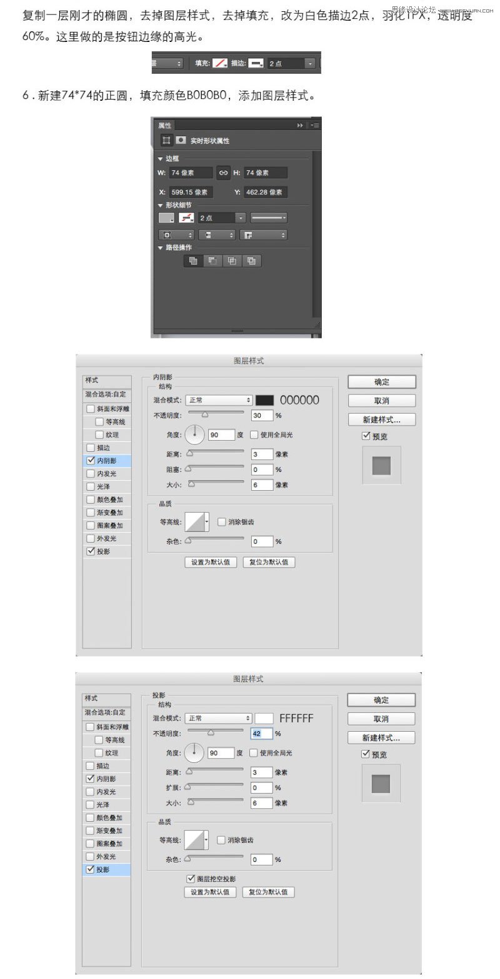Click 设置为默认值 in the Drop Shadow dialog
500x979 pixels.
[211, 892]
